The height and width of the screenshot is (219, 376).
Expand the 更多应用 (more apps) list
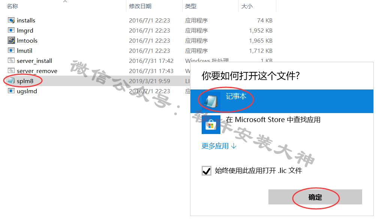click(x=219, y=146)
